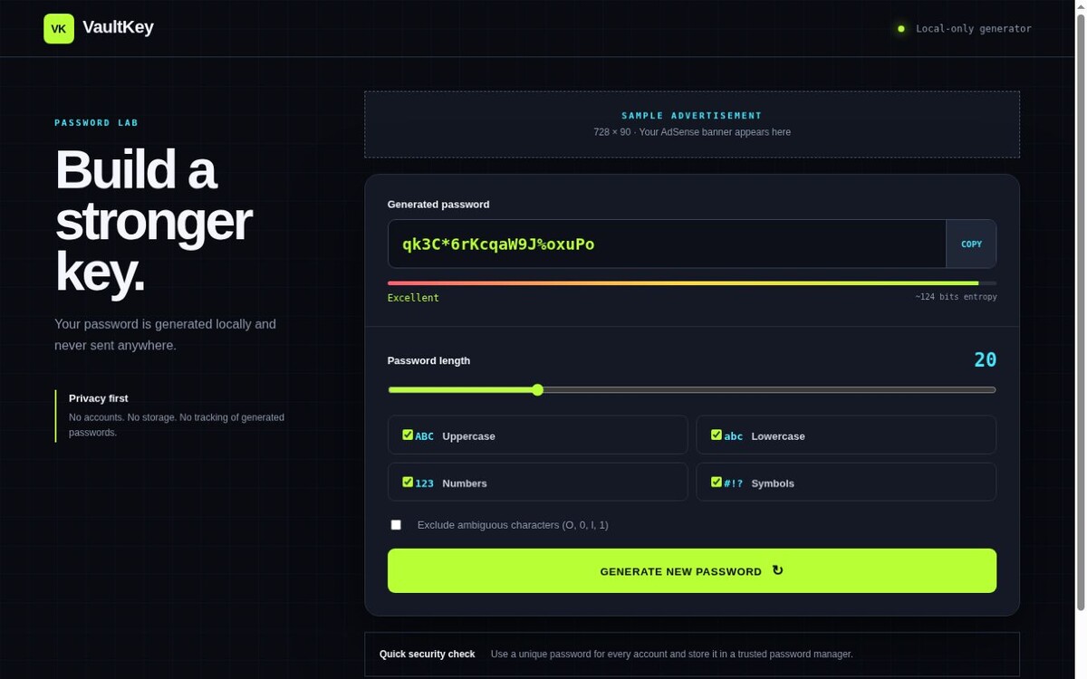
Task: Click the Symbols label text
Action: pyautogui.click(x=773, y=483)
